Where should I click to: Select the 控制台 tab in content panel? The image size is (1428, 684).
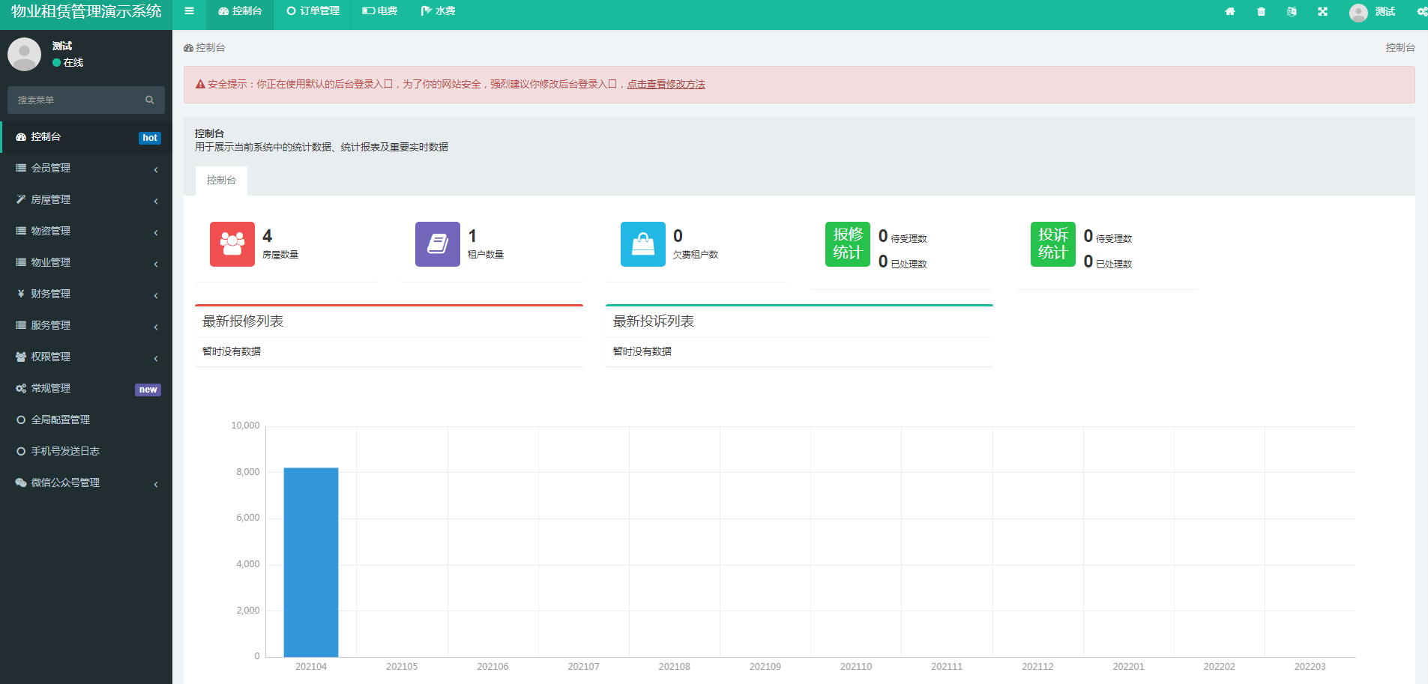[x=221, y=181]
